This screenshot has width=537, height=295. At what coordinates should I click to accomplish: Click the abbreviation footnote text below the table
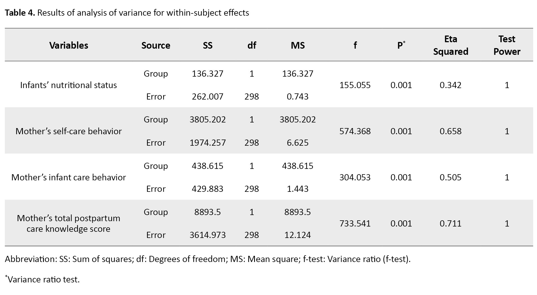(x=207, y=259)
